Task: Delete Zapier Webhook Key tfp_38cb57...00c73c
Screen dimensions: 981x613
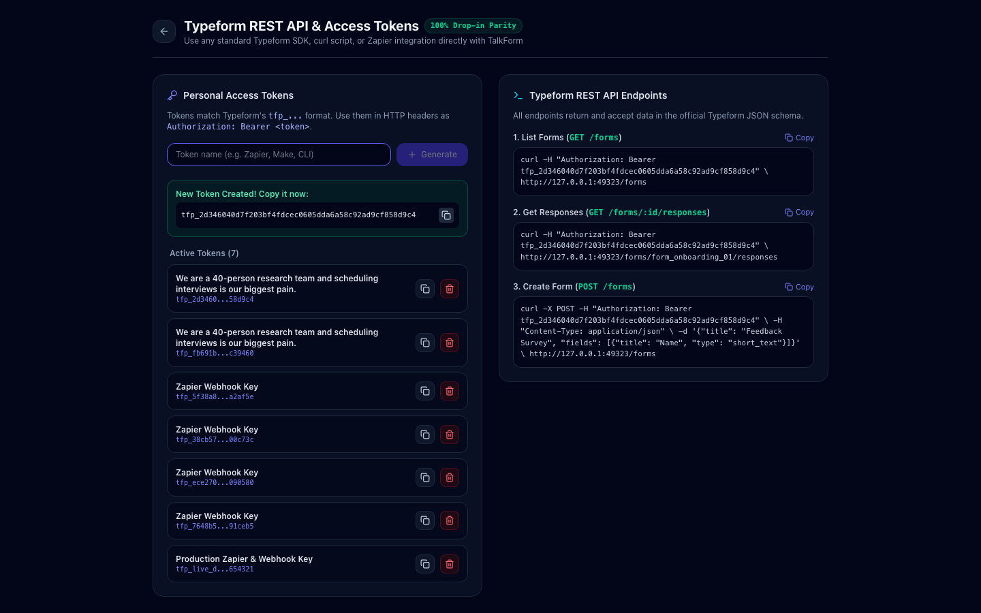Action: (450, 435)
